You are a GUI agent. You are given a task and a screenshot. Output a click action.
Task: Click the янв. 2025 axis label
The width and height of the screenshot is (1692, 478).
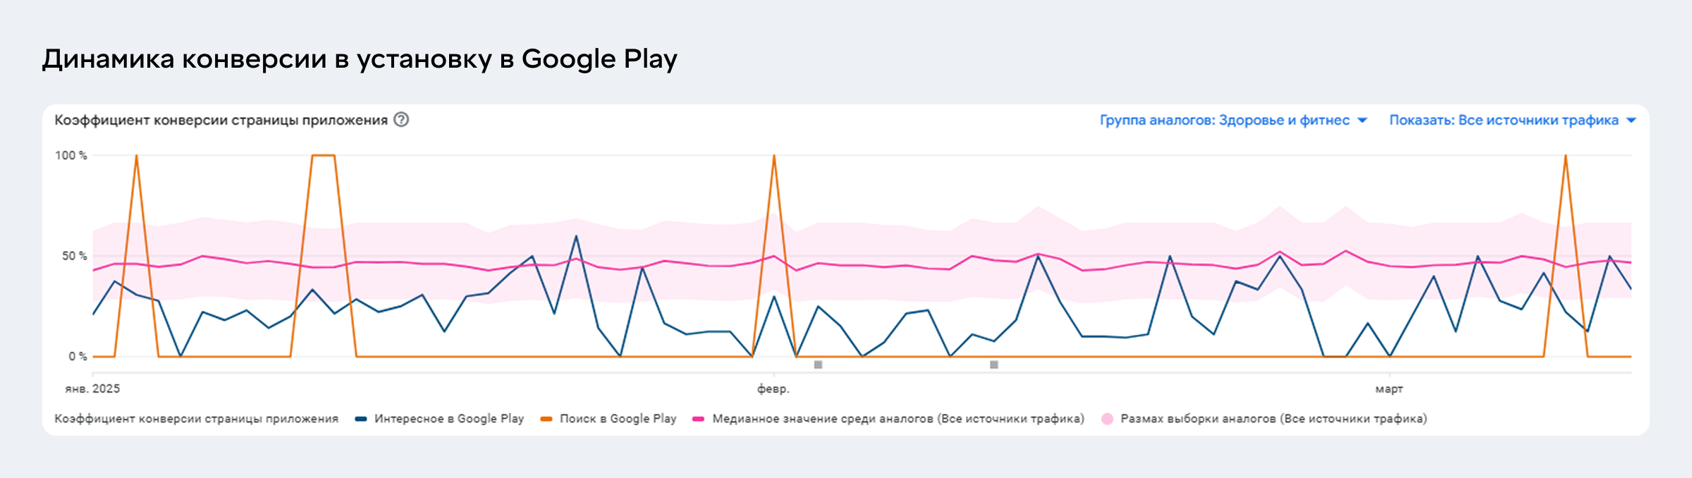92,388
